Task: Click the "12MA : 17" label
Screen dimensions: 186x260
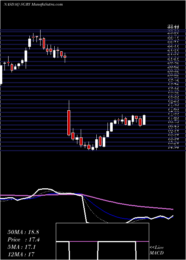Action: 21,254
